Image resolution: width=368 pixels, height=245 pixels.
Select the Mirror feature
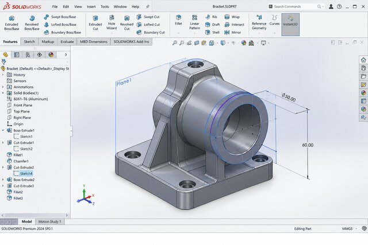coord(232,32)
